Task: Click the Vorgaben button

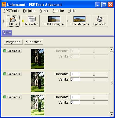Action: 13,42
